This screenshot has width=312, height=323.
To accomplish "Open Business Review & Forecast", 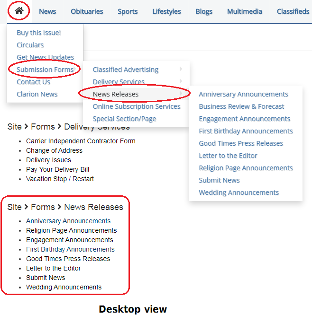I will tap(241, 106).
